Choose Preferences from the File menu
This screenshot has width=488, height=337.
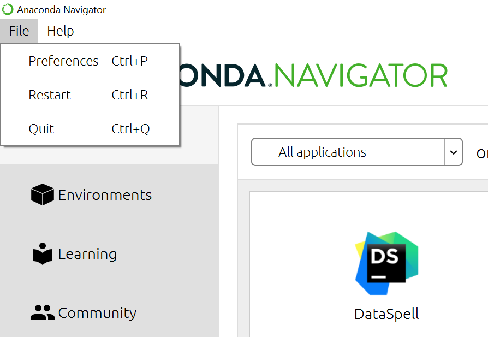tap(90, 61)
